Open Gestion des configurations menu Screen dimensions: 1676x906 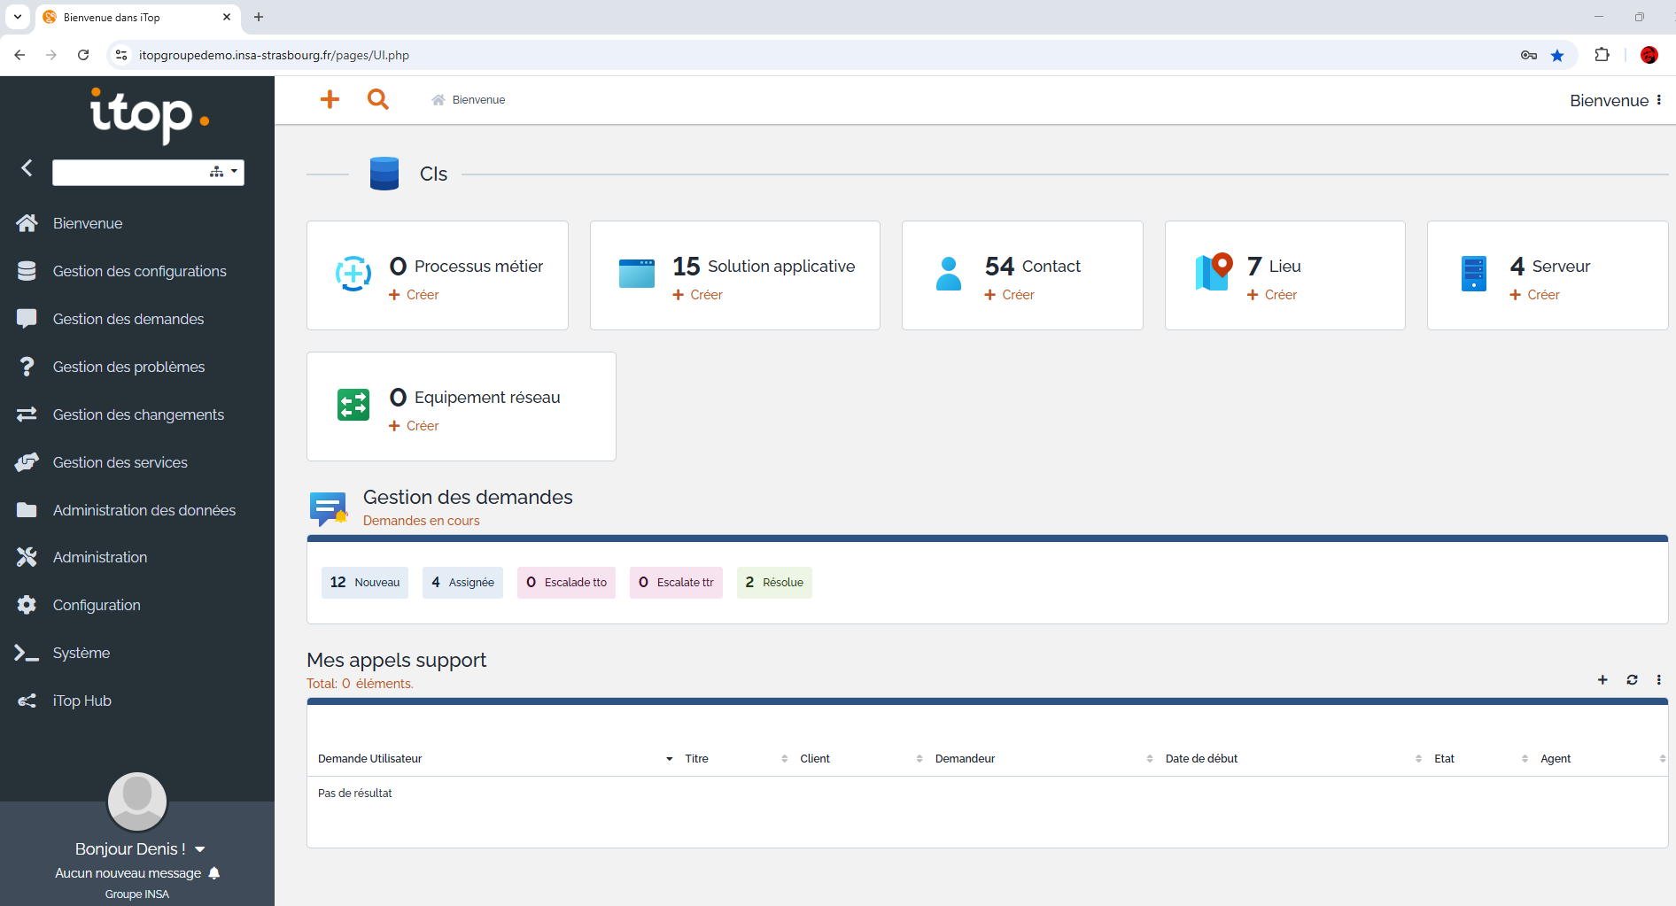click(139, 271)
